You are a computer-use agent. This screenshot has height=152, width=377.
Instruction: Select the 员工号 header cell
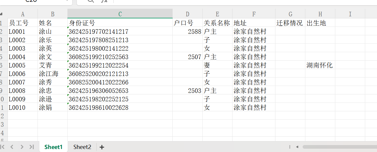click(x=23, y=23)
